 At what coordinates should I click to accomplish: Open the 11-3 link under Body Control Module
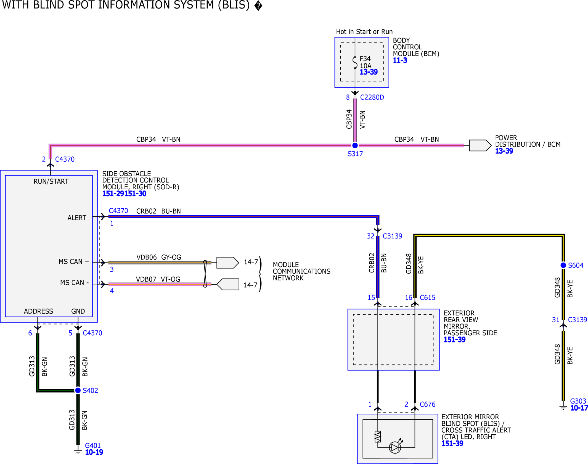tap(400, 60)
